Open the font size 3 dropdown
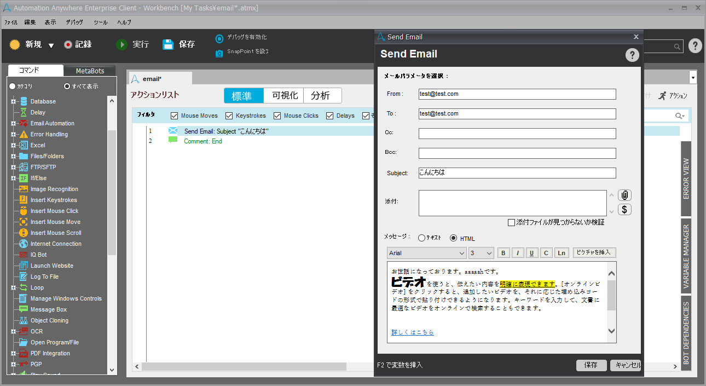The height and width of the screenshot is (386, 706). click(481, 253)
